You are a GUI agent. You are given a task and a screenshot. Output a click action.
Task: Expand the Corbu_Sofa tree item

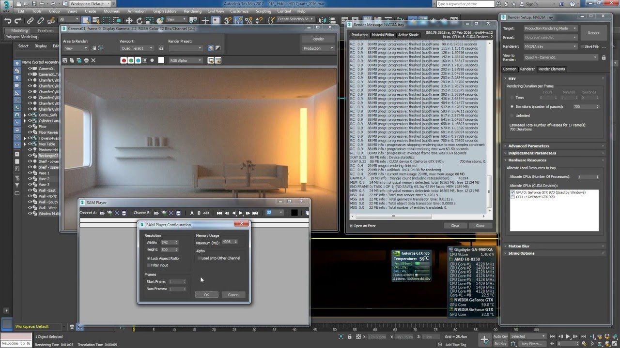(x=25, y=115)
